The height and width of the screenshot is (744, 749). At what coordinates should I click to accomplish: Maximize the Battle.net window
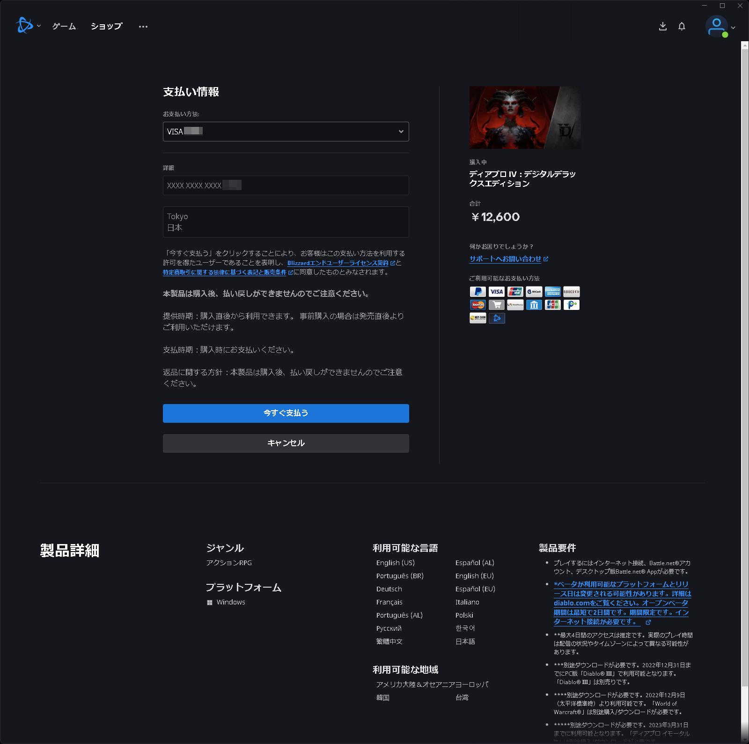pos(722,6)
